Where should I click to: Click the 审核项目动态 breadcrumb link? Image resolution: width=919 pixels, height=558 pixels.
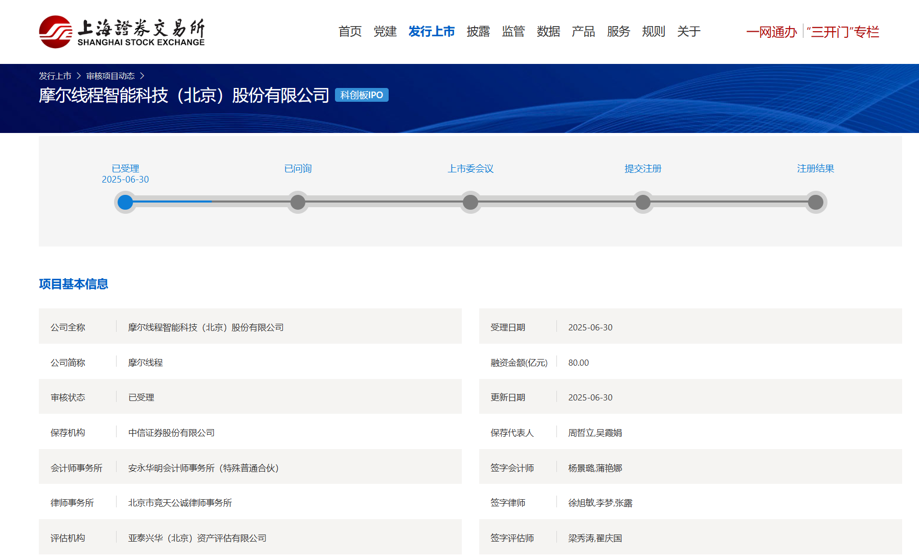pyautogui.click(x=110, y=76)
